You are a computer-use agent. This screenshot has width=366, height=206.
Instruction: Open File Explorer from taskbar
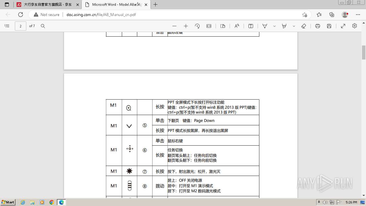(32, 202)
